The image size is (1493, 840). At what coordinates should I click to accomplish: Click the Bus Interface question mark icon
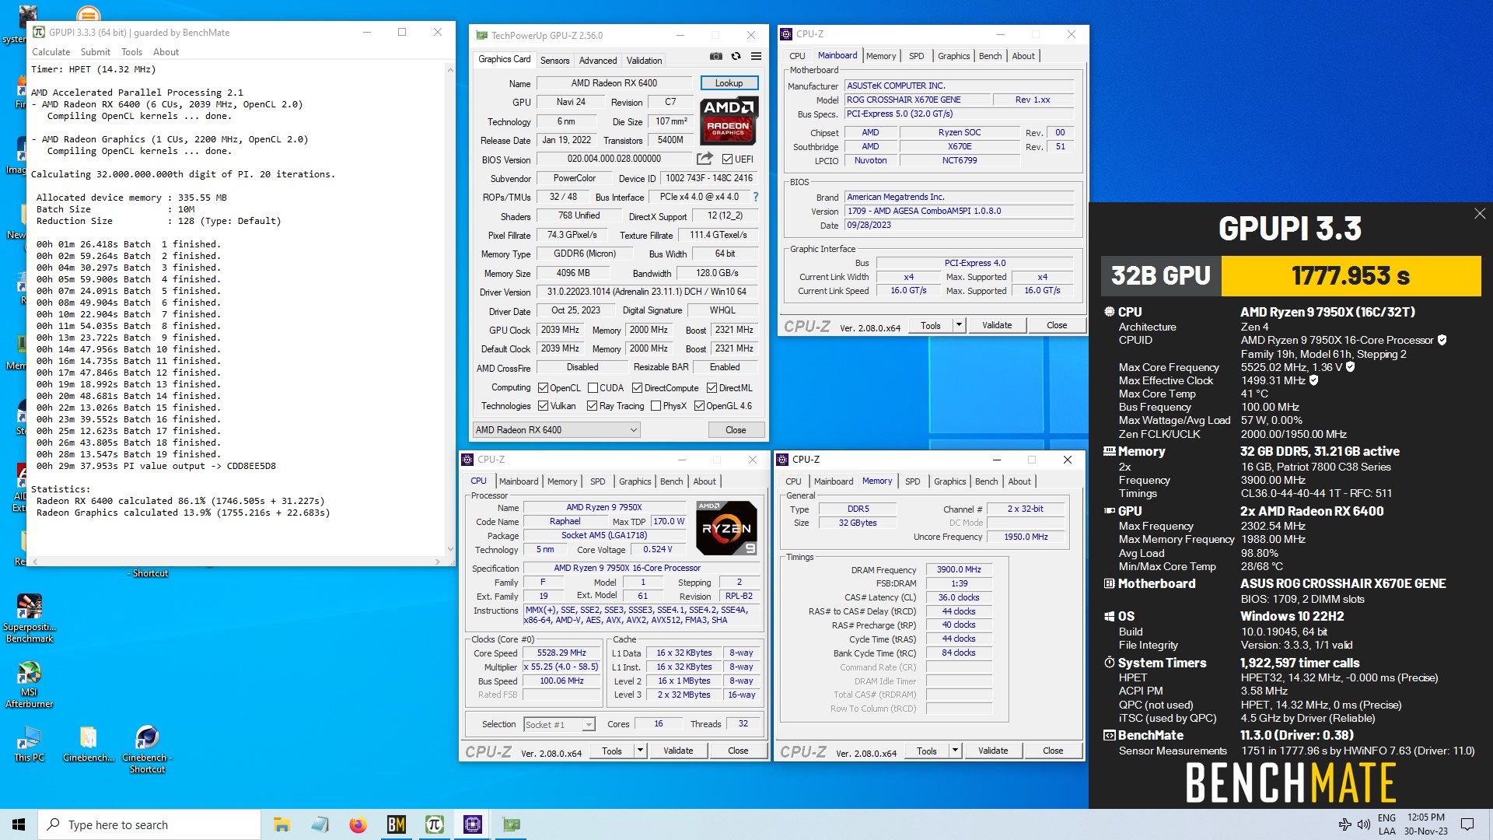pos(755,197)
